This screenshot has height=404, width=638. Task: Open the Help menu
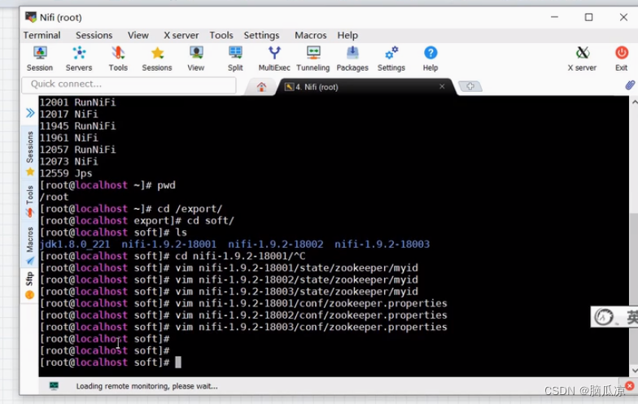click(347, 36)
